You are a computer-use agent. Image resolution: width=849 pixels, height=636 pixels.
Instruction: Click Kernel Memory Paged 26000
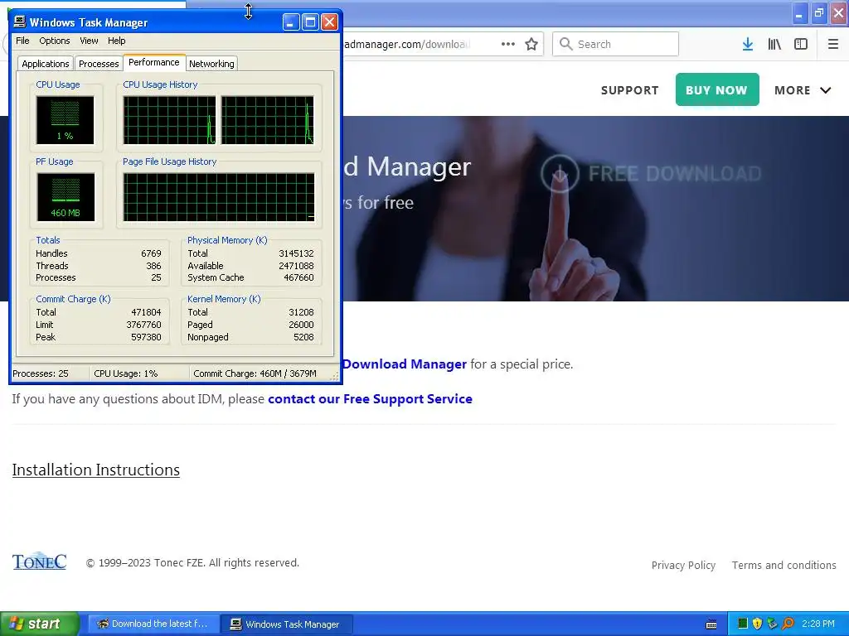click(301, 325)
